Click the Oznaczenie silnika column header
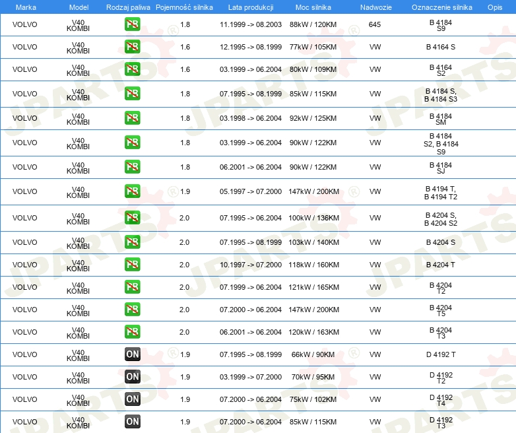The height and width of the screenshot is (433, 516). click(x=441, y=7)
